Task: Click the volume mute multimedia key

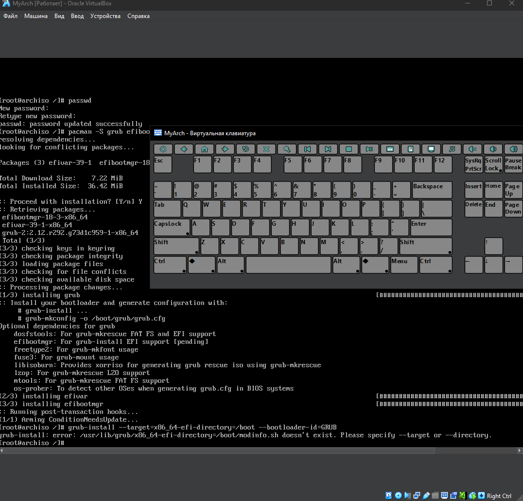Action: (472, 149)
